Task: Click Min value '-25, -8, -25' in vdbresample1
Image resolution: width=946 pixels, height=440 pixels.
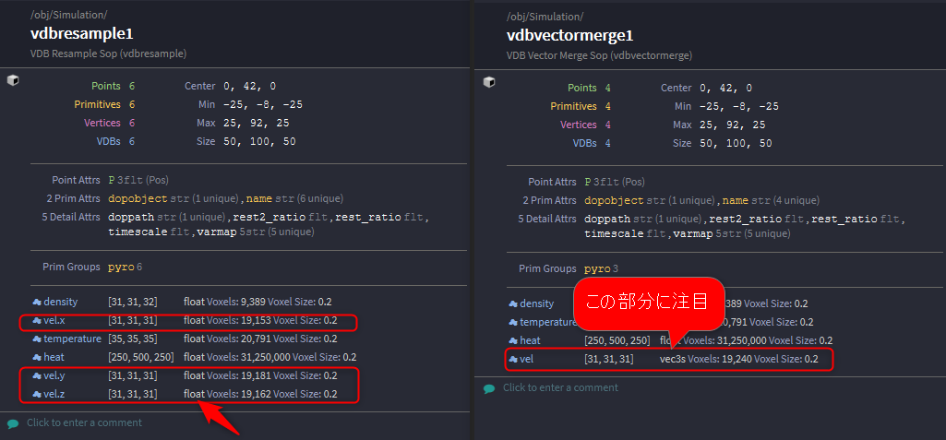Action: [x=262, y=105]
